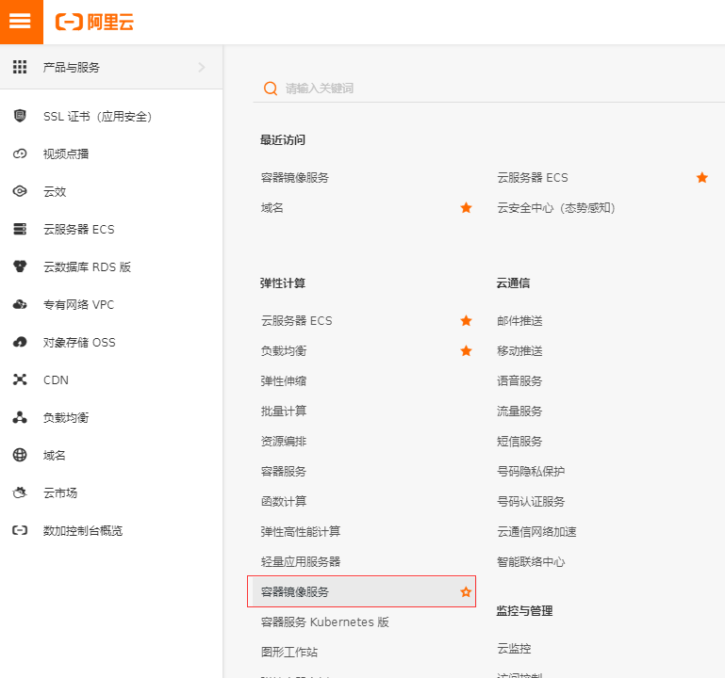The height and width of the screenshot is (678, 725).
Task: Open 号码隐私保护
Action: (531, 472)
